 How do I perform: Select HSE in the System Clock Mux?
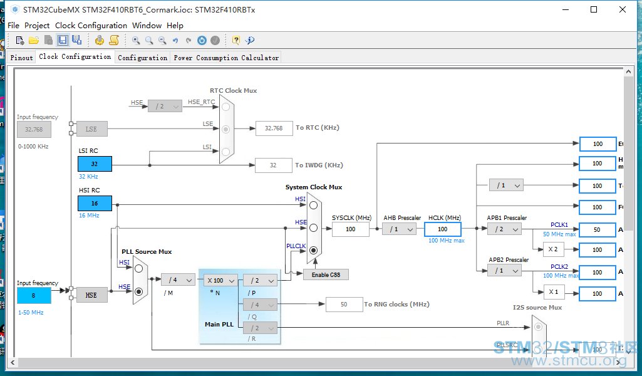(313, 227)
